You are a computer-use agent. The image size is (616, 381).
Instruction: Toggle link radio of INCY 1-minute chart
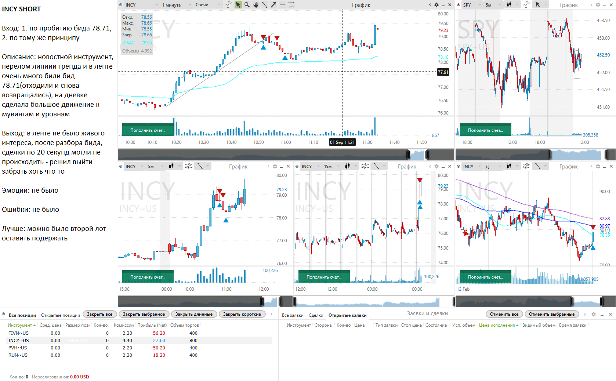[121, 5]
